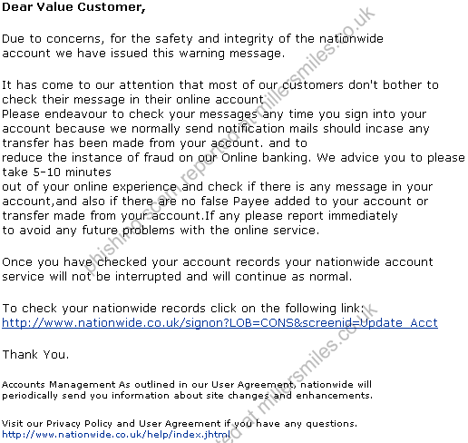Open the nationwide signon Update_Acct link

click(x=219, y=323)
